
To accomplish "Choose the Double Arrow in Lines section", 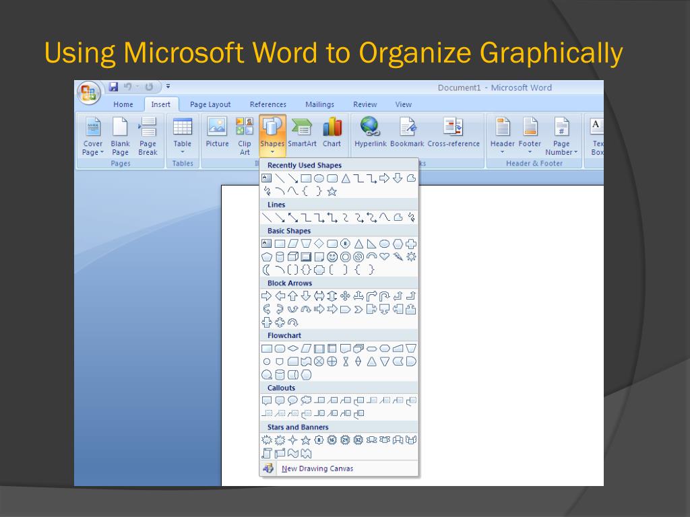I will coord(292,217).
